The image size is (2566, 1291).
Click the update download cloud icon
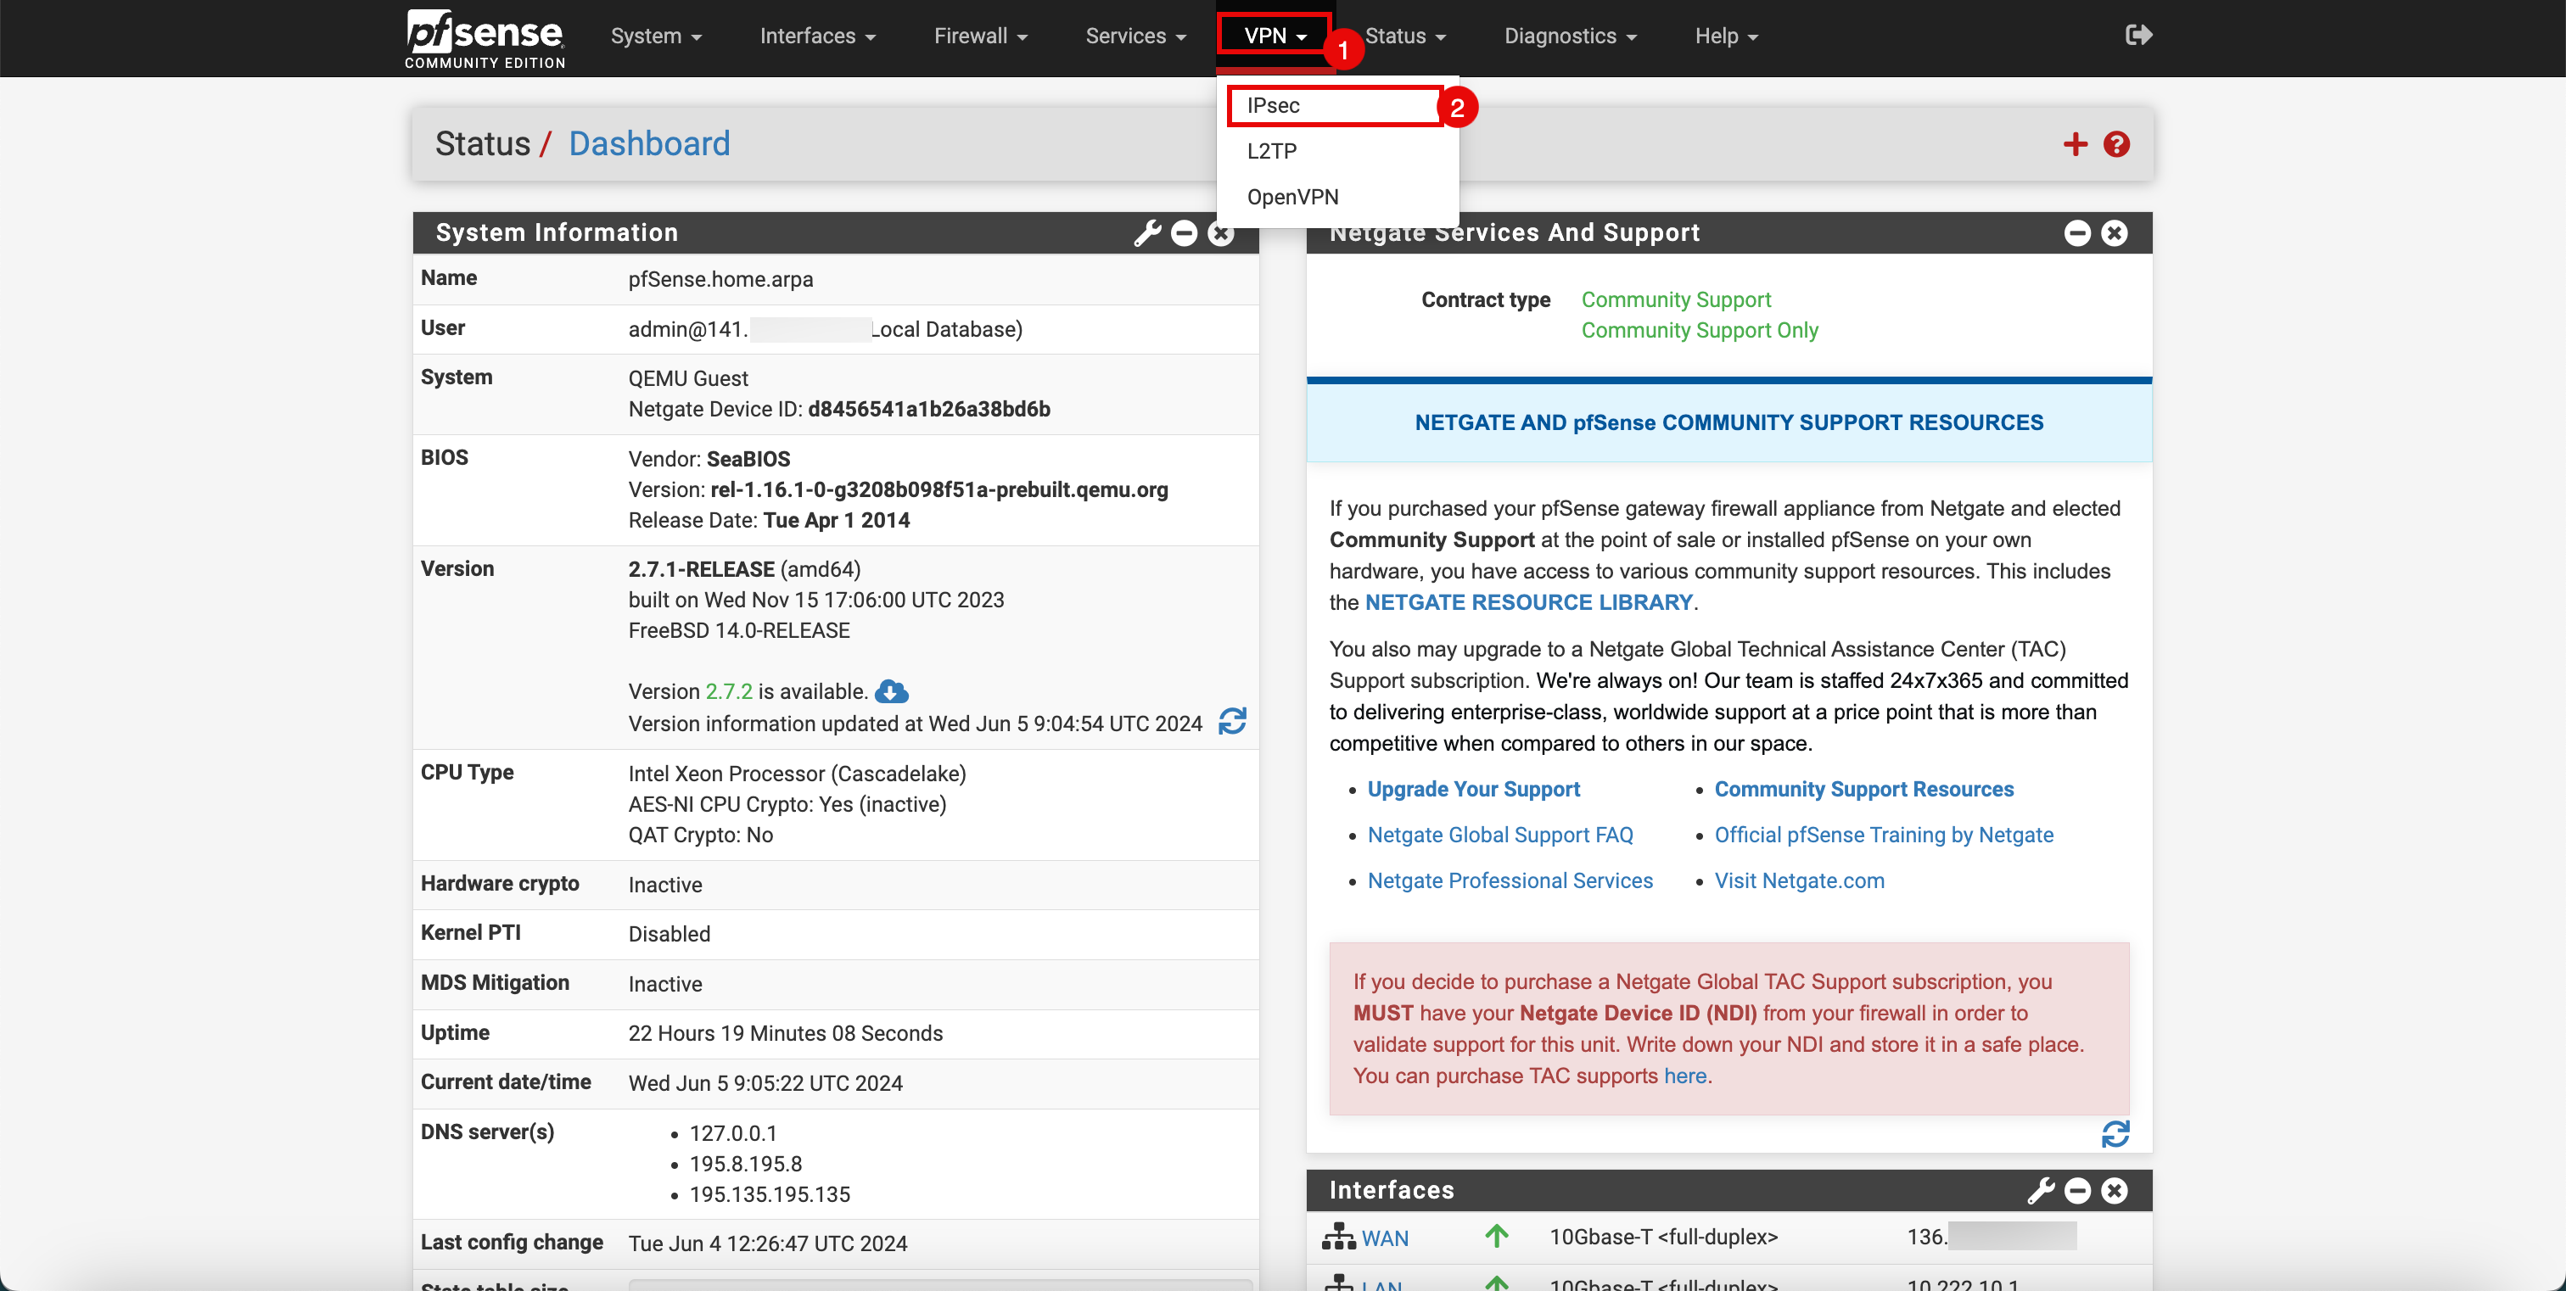[x=892, y=690]
